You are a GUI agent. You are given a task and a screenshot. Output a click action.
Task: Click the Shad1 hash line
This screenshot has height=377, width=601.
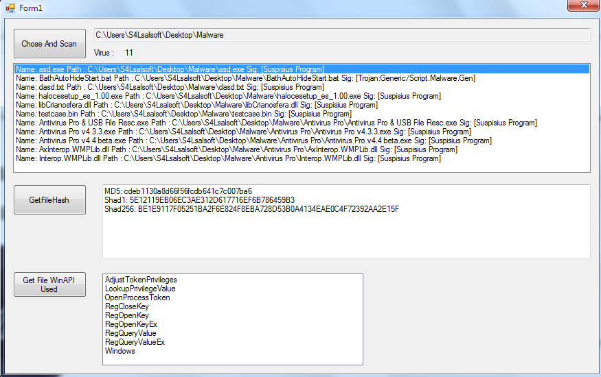(x=199, y=200)
